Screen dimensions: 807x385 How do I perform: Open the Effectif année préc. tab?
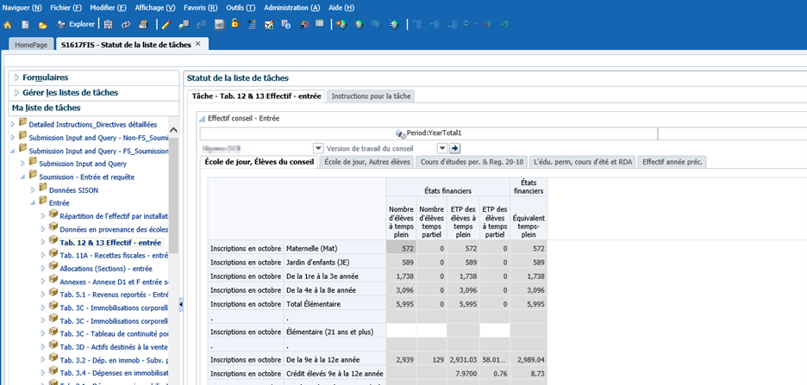(x=672, y=162)
